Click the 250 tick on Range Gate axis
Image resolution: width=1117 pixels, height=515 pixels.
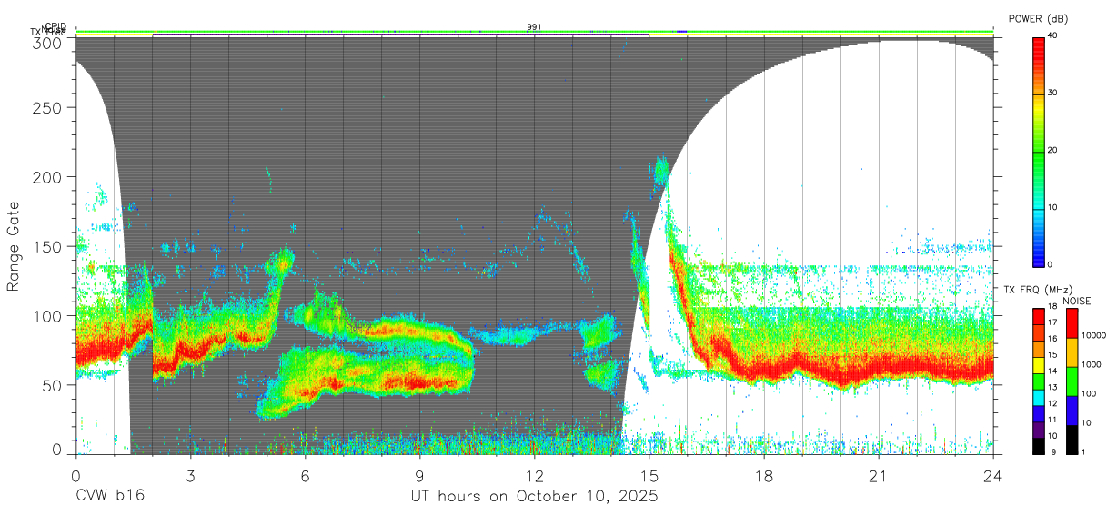tap(48, 108)
